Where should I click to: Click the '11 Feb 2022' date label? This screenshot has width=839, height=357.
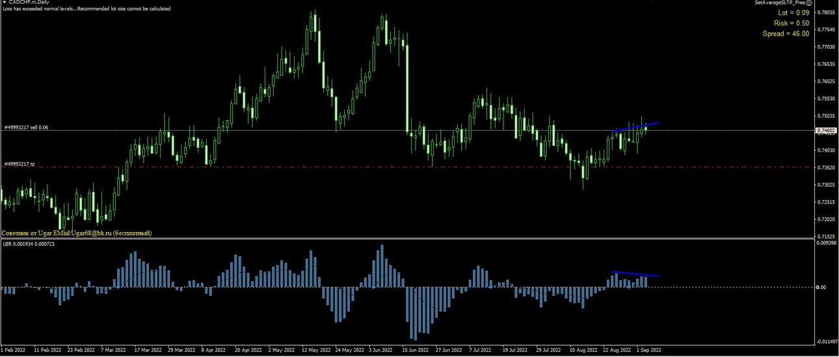click(47, 350)
